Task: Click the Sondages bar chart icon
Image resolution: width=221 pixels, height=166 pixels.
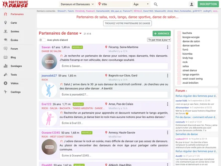Action: pyautogui.click(x=6, y=66)
